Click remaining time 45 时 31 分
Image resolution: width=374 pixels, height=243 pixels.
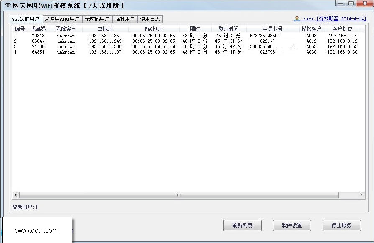(228, 41)
